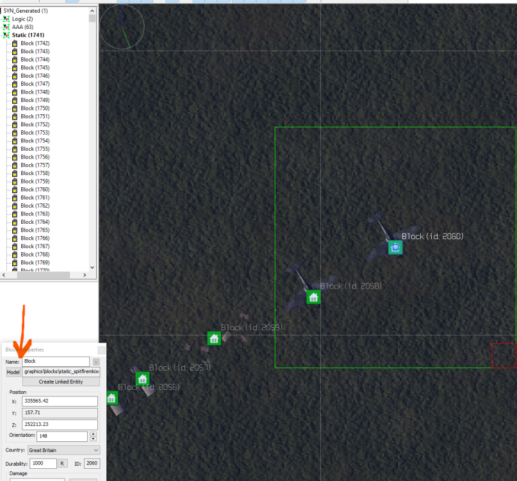Click the icon beside Block (1743)
This screenshot has width=517, height=481.
pos(15,51)
